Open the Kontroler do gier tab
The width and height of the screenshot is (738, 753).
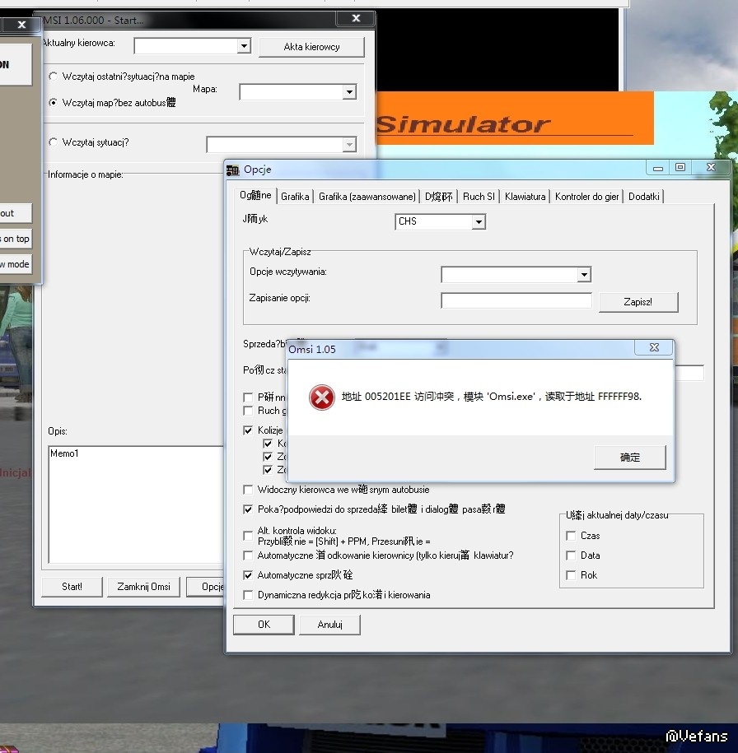(x=586, y=197)
